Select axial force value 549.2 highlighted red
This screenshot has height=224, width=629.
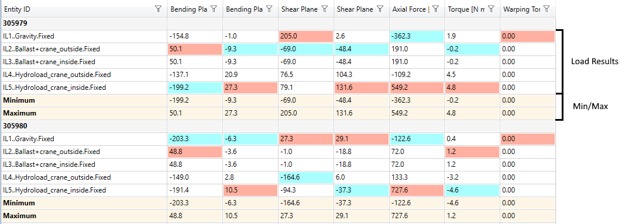tap(417, 87)
